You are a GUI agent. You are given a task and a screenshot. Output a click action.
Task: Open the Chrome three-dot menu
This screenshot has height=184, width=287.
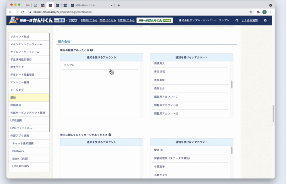(271, 12)
